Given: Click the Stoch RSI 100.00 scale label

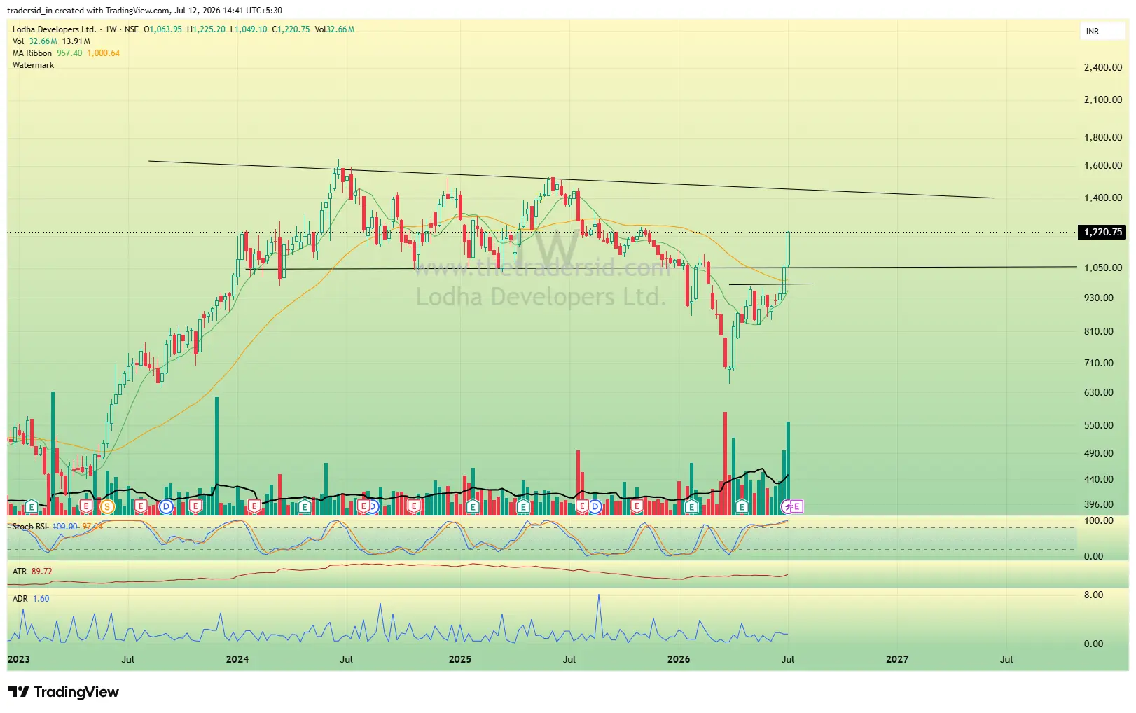Looking at the screenshot, I should pos(1099,520).
